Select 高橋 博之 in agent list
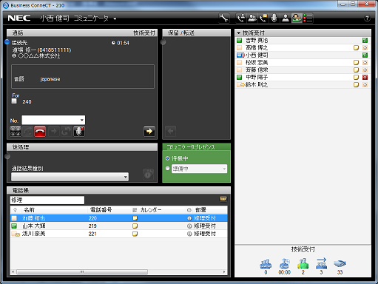378x284 pixels. pos(303,48)
